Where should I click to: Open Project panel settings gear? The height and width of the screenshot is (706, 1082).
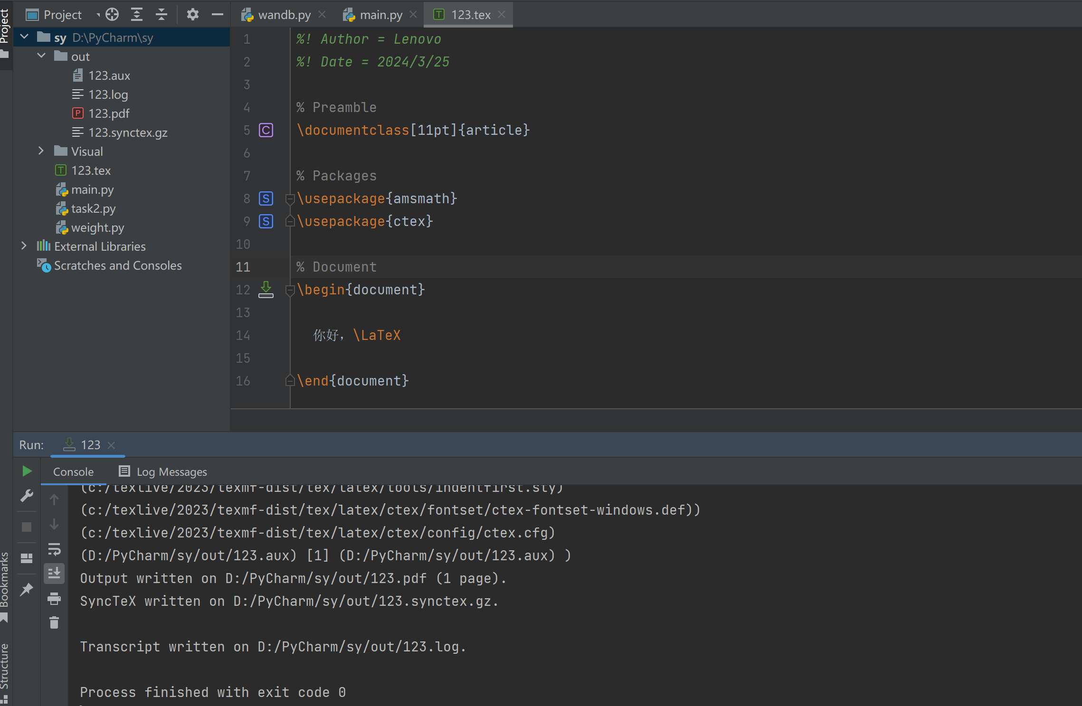[x=192, y=15]
